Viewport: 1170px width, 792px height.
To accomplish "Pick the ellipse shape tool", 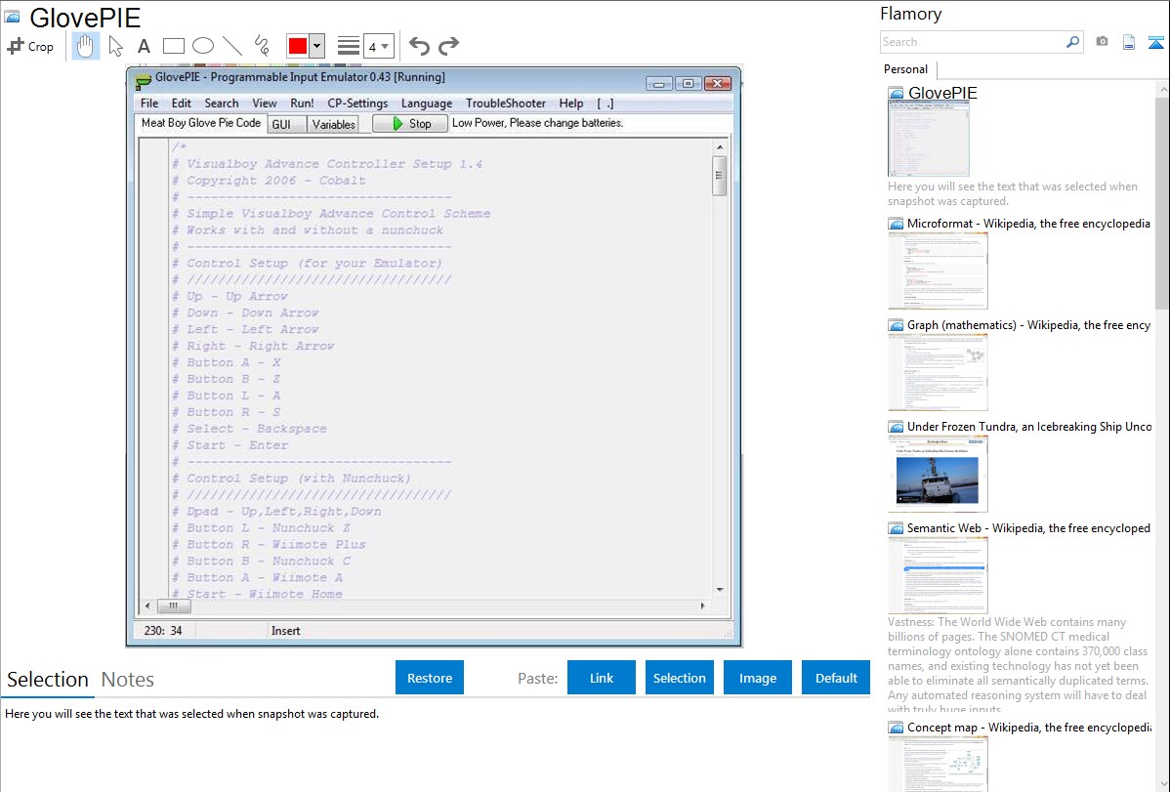I will (x=202, y=46).
